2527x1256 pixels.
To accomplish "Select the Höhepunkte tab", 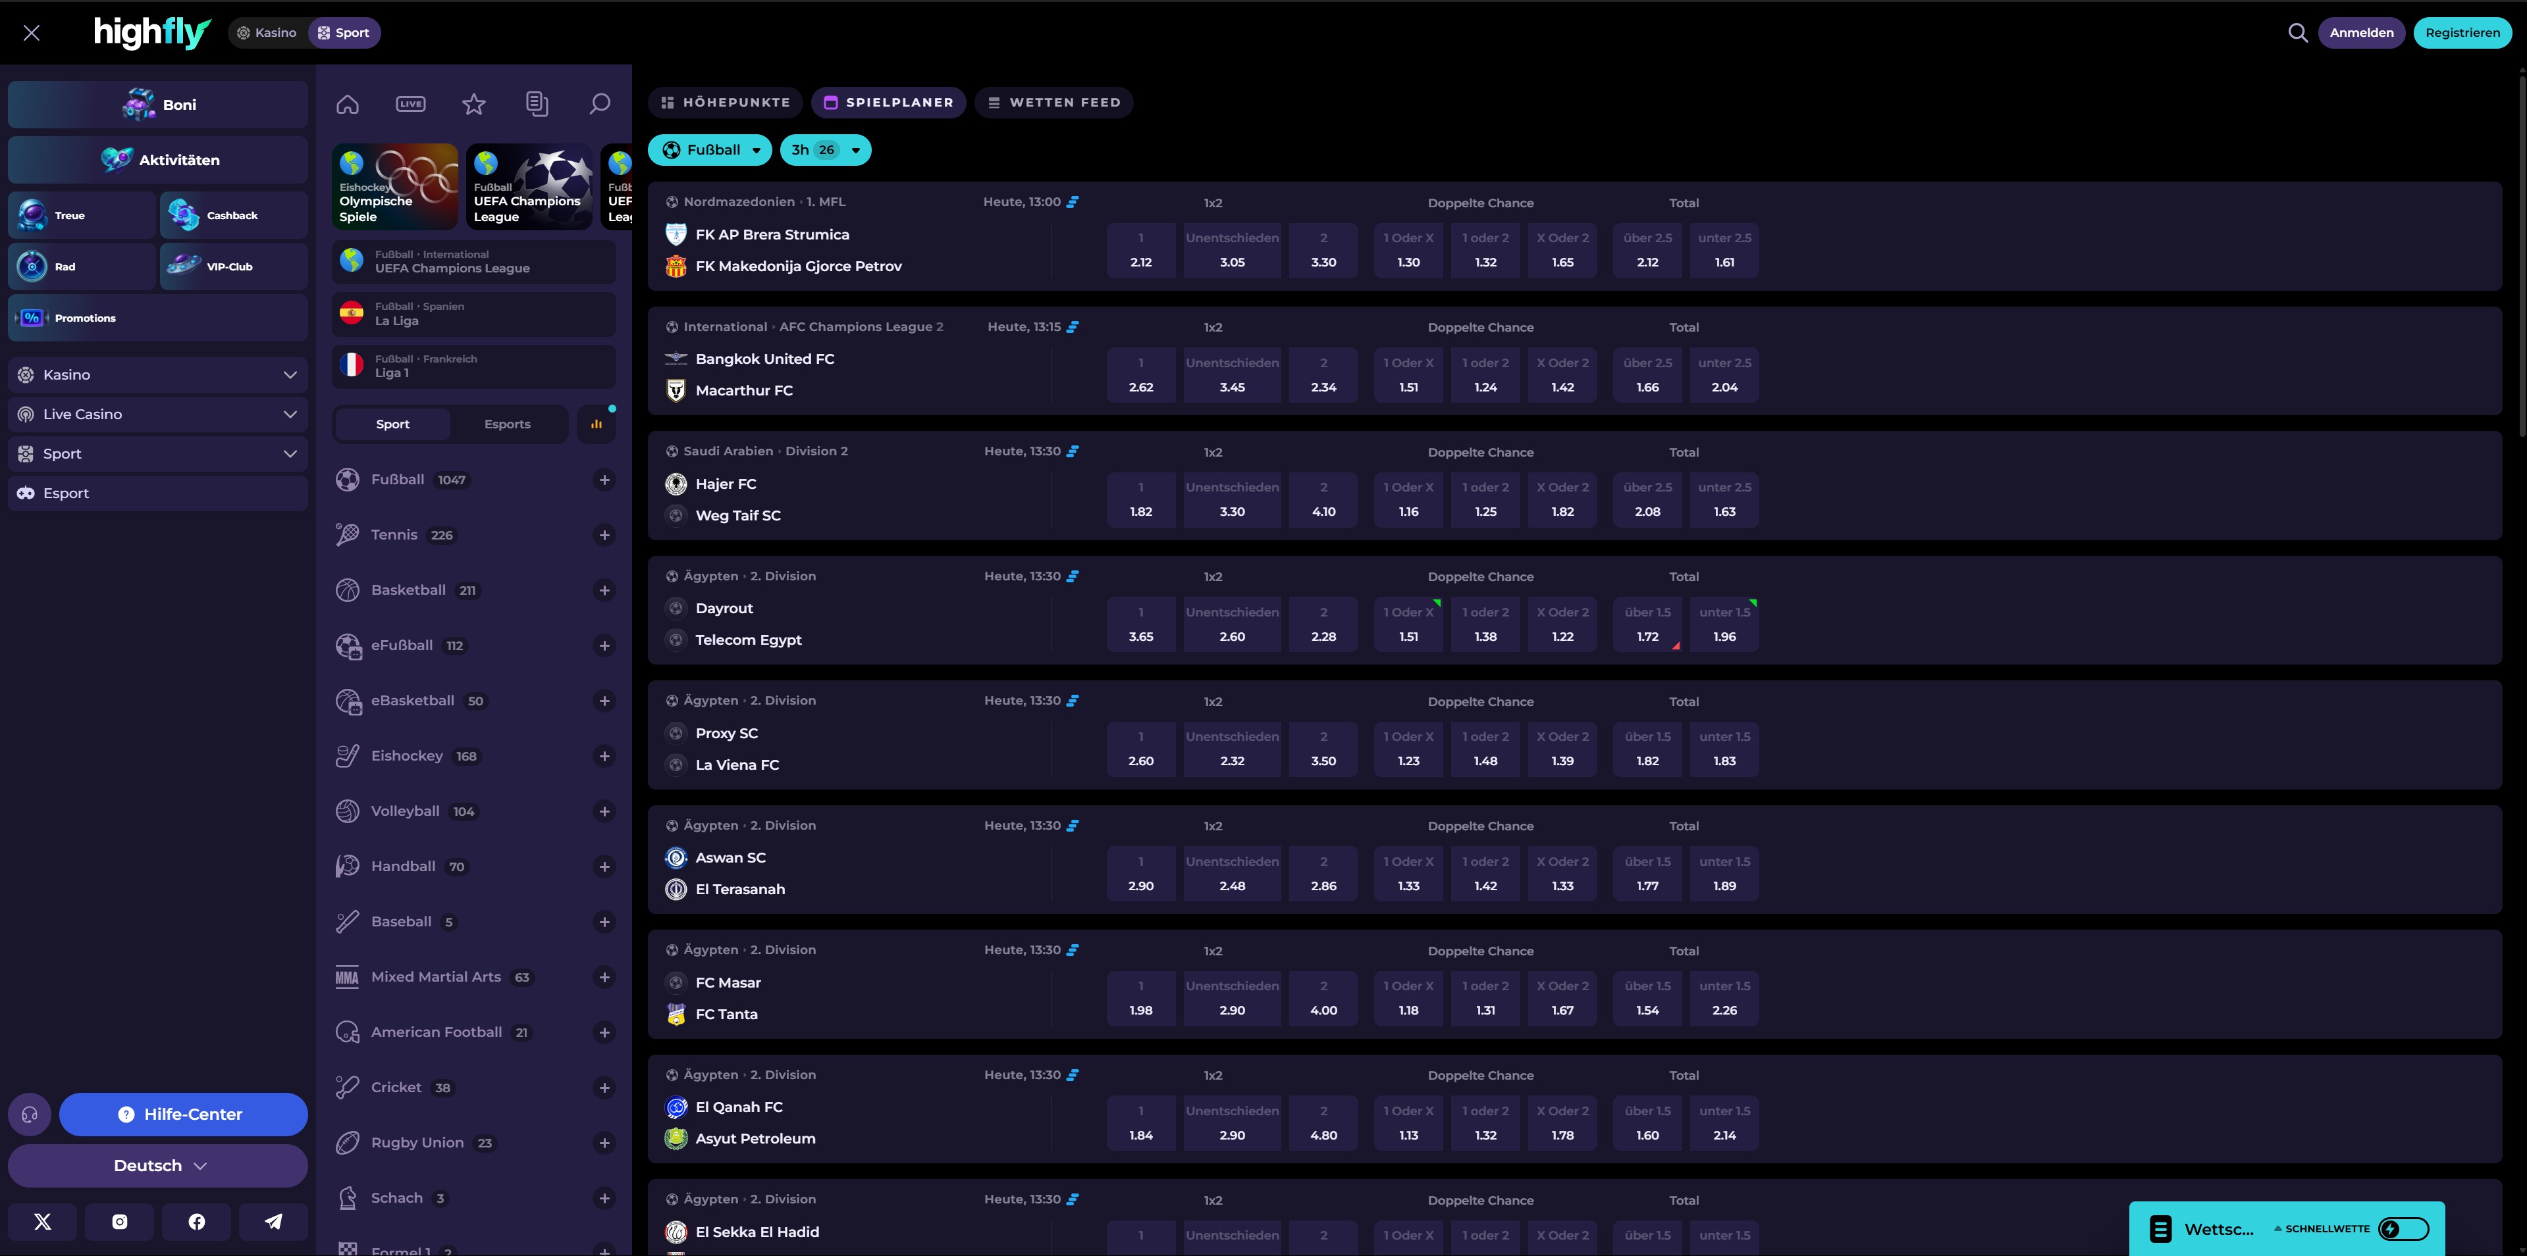I will 725,102.
